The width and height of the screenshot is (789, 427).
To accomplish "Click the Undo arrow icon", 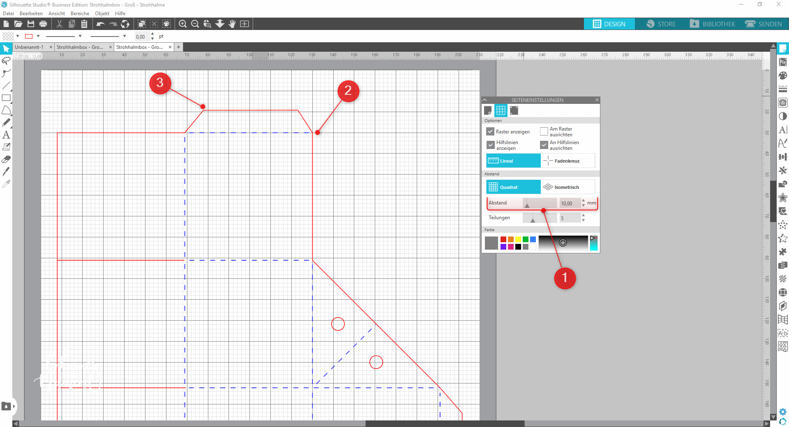I will (100, 24).
